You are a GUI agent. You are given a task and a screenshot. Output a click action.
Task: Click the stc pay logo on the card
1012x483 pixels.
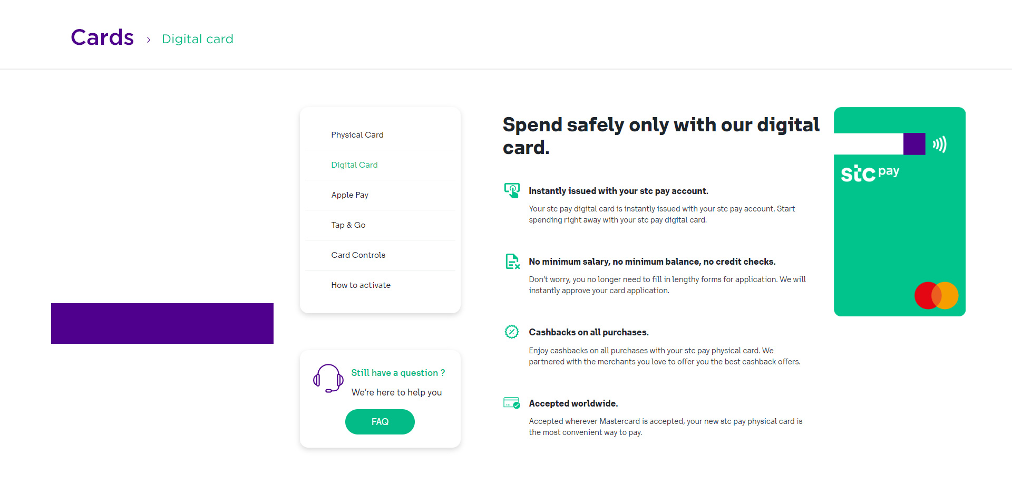pos(870,173)
